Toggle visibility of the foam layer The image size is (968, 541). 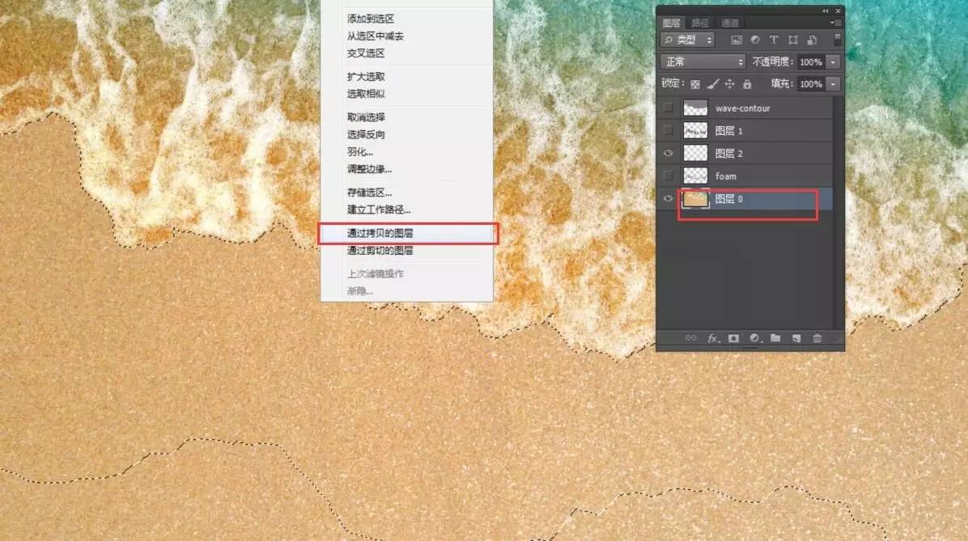click(668, 175)
